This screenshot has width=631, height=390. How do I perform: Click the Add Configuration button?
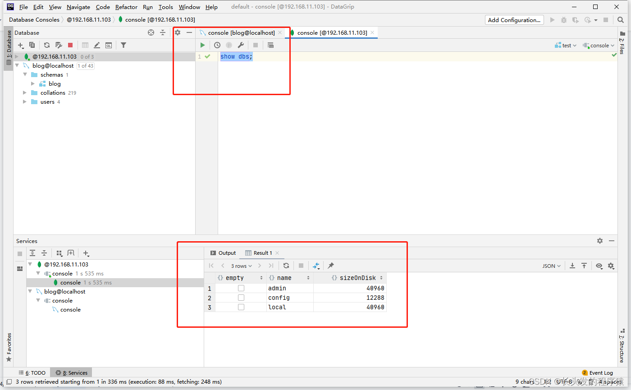(514, 20)
